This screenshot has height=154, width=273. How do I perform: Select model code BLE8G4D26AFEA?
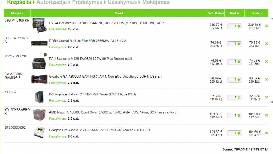pos(17,40)
